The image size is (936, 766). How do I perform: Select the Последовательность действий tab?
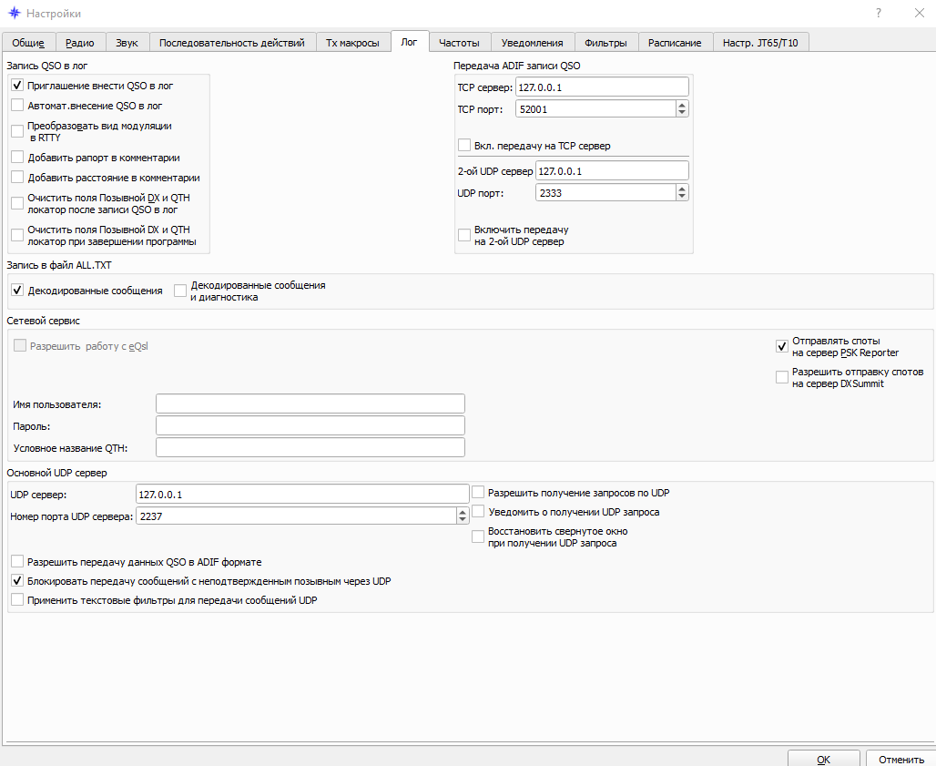[231, 43]
